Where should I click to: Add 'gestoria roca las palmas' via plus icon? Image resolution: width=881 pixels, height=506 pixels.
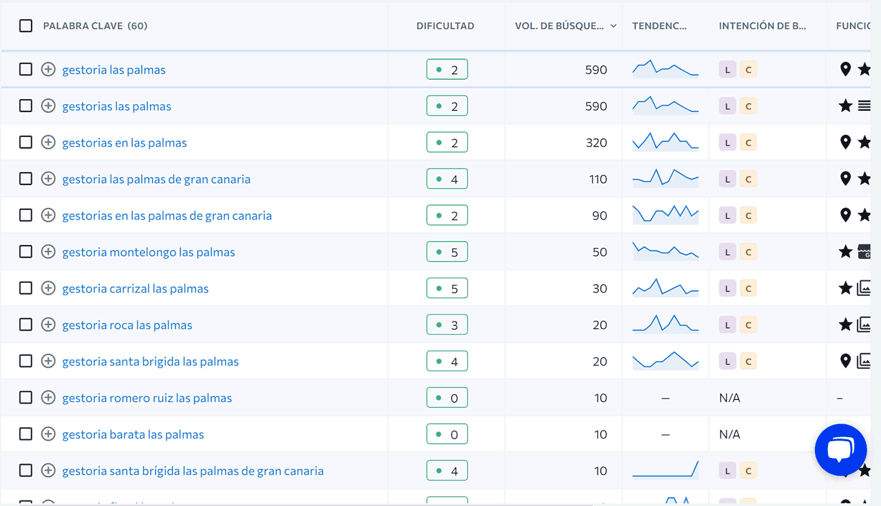(48, 325)
